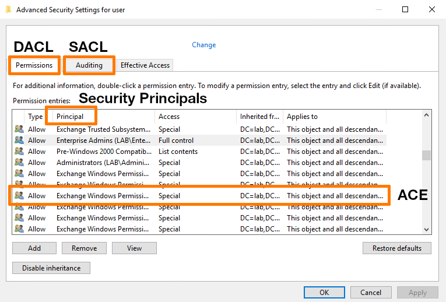
Task: Click Remove to delete the entry
Action: 84,248
